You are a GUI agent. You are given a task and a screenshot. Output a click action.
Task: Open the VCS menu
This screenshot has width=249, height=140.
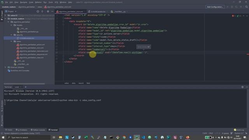56,2
